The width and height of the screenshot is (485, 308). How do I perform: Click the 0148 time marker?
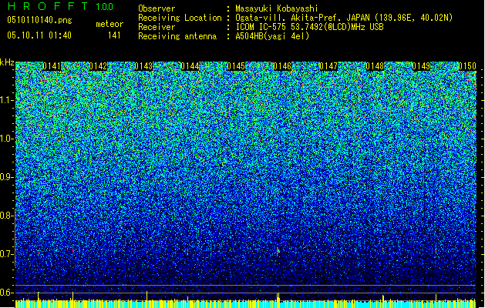tap(375, 66)
